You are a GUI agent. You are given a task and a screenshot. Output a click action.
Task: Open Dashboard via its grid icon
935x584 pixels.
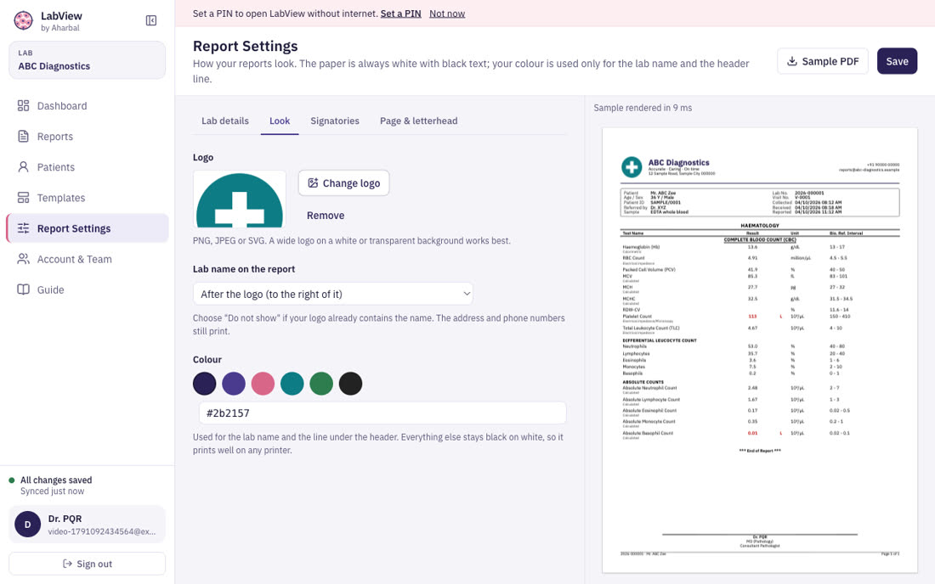pos(23,105)
